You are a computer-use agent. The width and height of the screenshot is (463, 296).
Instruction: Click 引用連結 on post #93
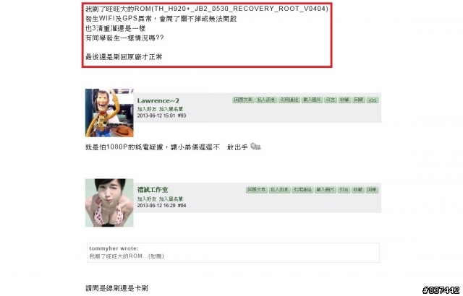click(x=289, y=100)
